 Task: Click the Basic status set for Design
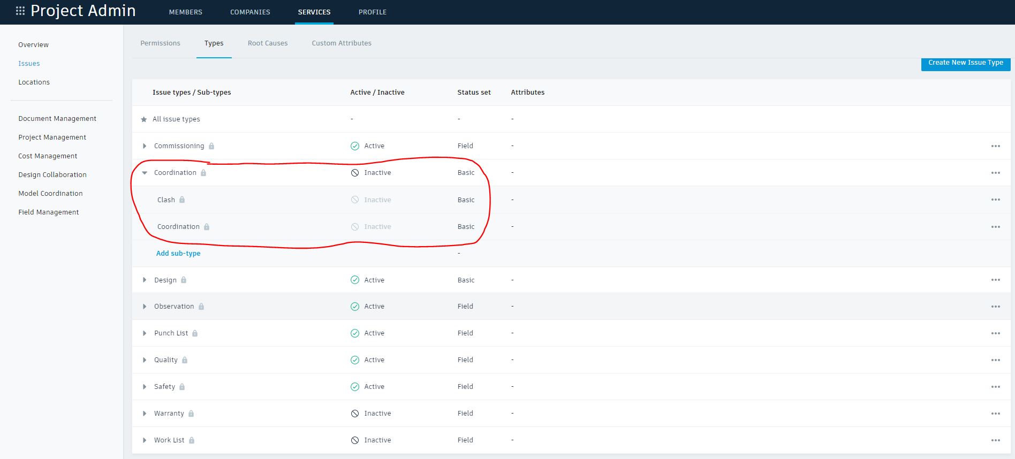(x=466, y=280)
